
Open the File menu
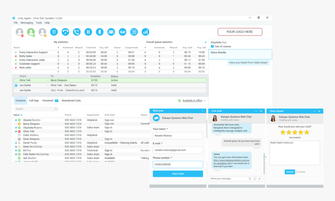click(16, 23)
